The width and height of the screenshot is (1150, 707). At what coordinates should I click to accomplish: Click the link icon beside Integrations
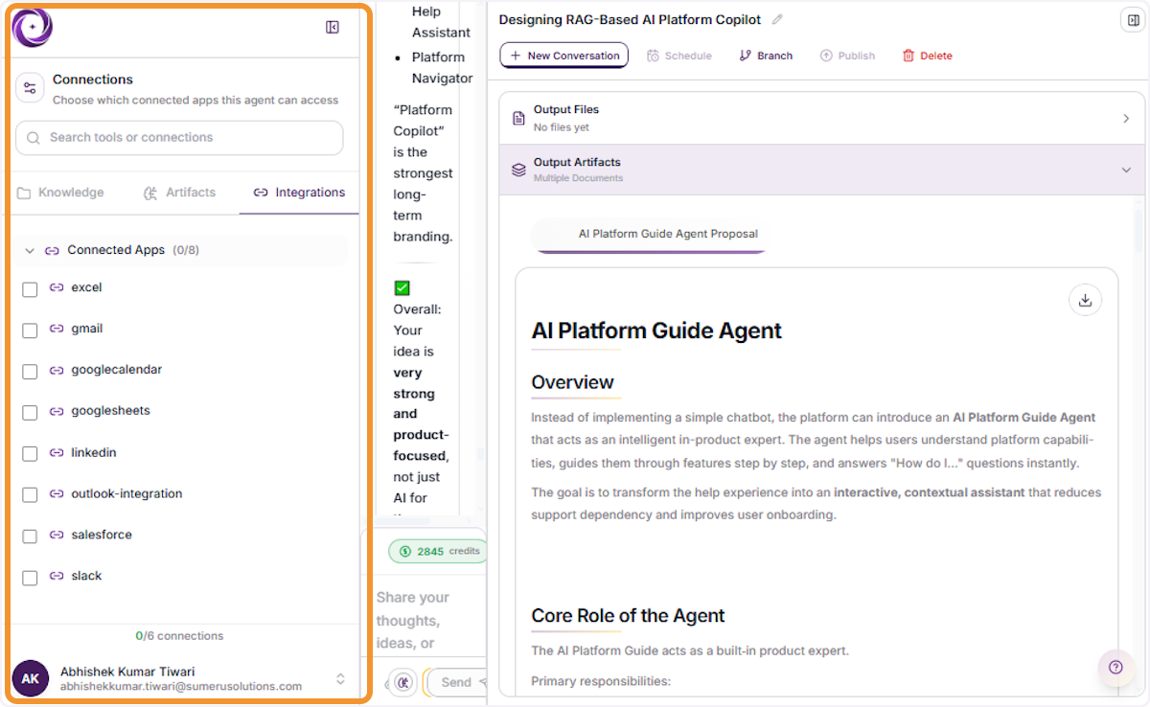(x=261, y=193)
